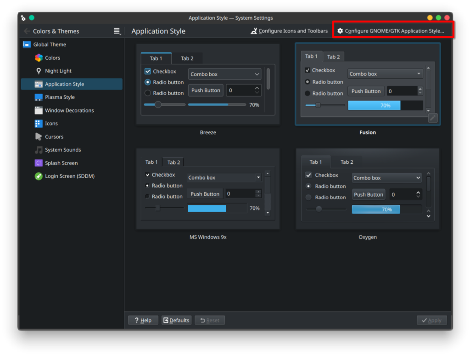Open System Sounds music note icon
Viewport: 470px width, 356px height.
coord(39,150)
